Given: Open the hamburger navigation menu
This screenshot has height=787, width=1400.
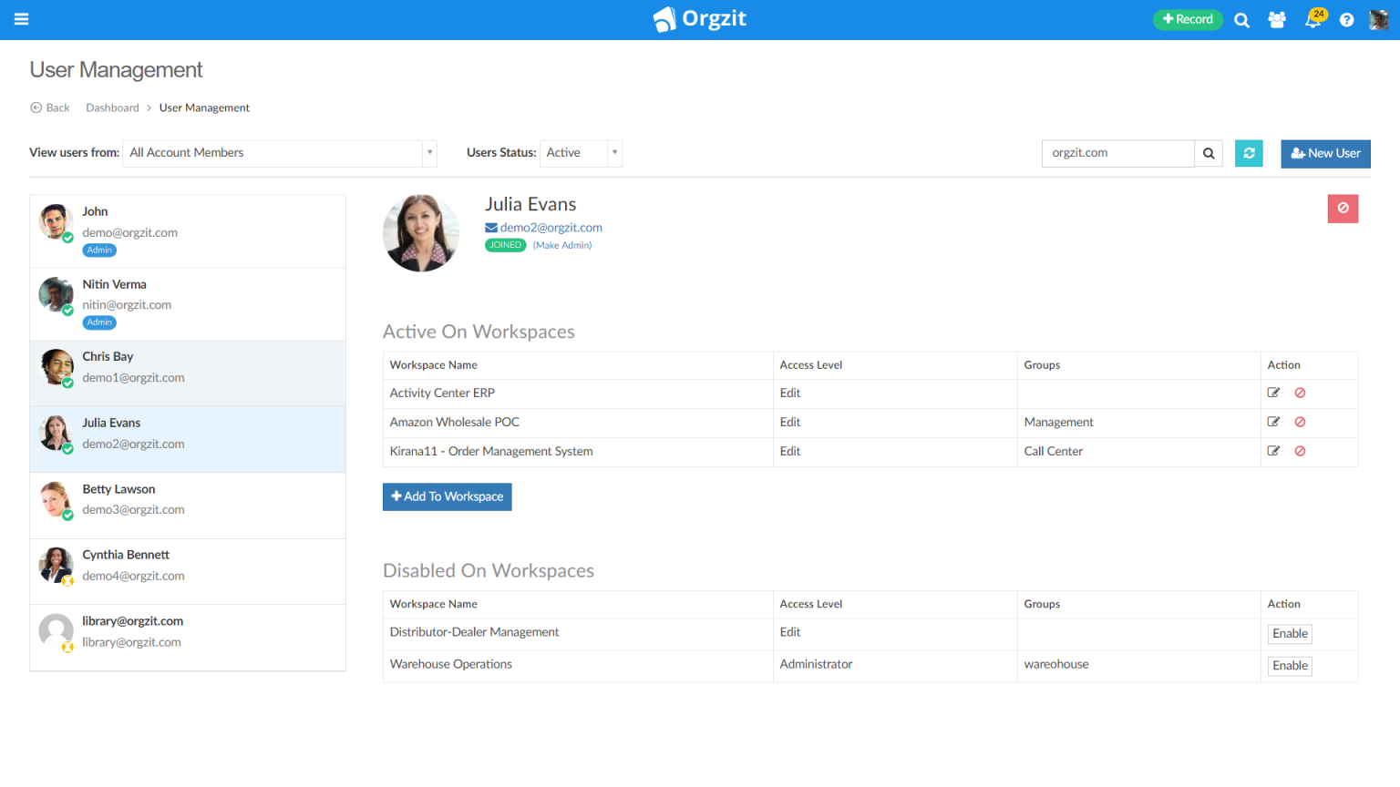Looking at the screenshot, I should coord(21,19).
